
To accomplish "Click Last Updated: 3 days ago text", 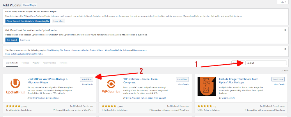I will [x=178, y=106].
